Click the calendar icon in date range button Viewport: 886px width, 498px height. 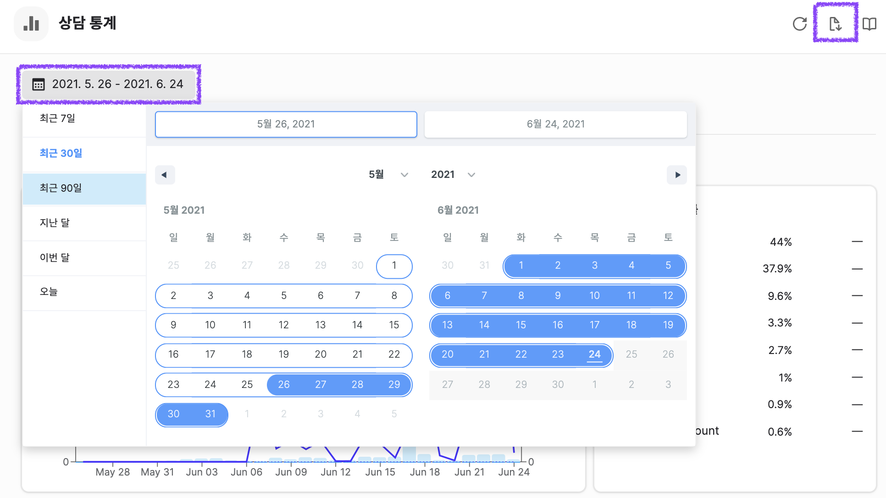coord(39,84)
